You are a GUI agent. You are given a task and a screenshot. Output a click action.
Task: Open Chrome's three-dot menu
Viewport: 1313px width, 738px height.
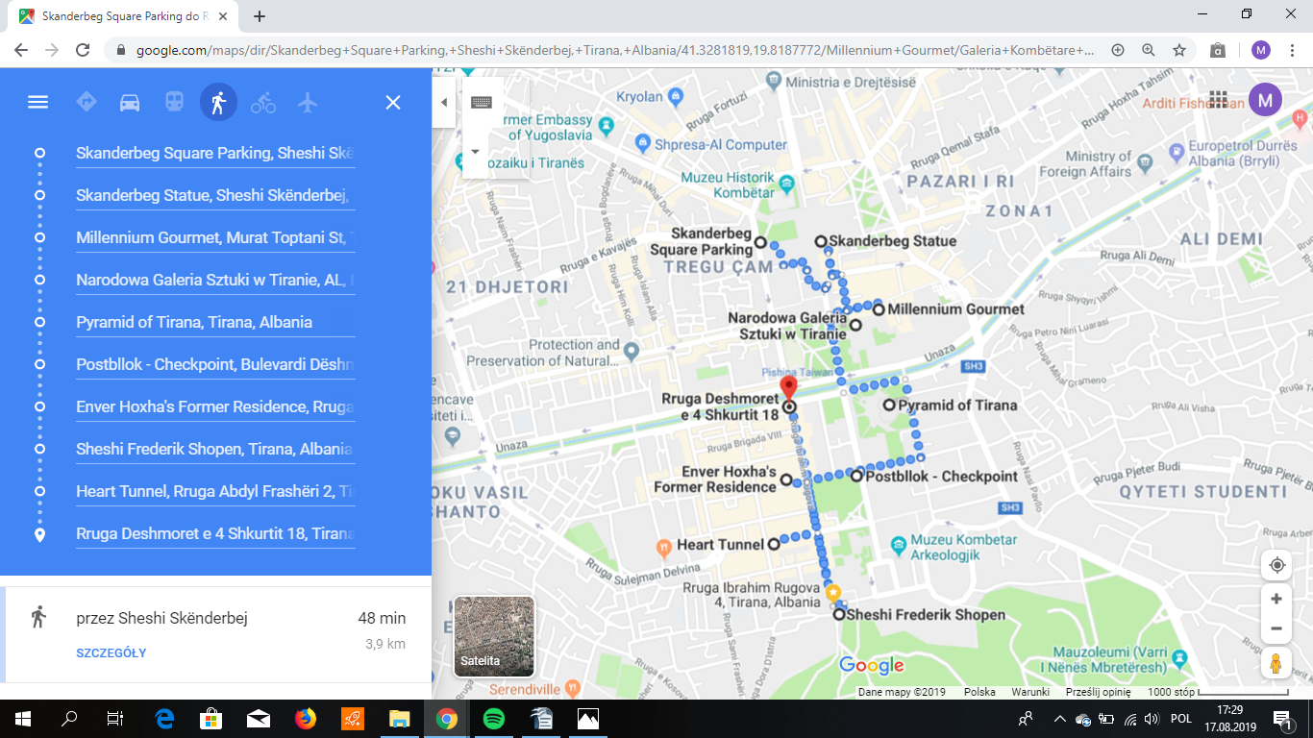(1293, 50)
